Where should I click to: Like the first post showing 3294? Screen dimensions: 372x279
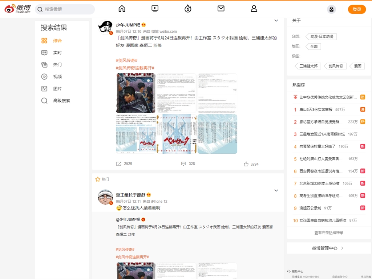click(251, 164)
